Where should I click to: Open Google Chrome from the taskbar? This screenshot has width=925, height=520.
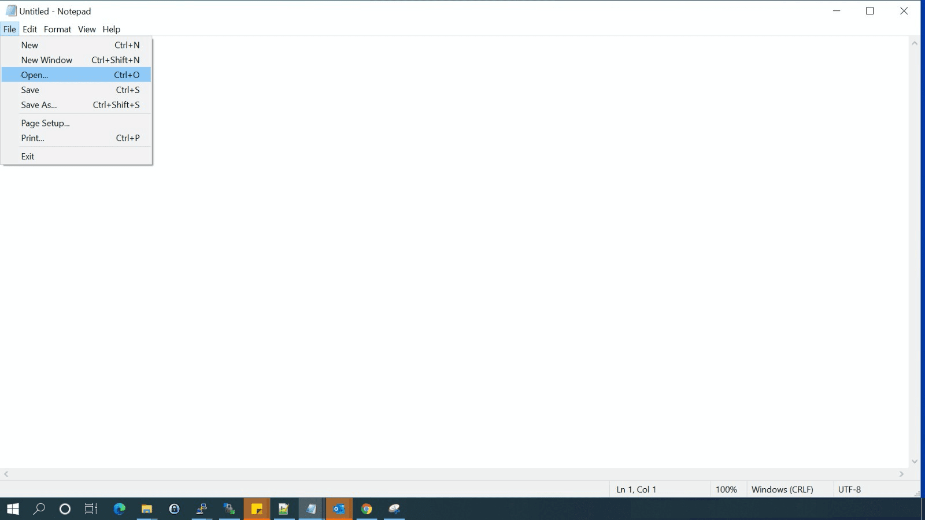pyautogui.click(x=367, y=509)
